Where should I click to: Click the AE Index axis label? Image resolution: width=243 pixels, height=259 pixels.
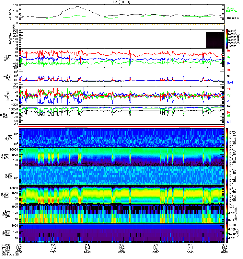tap(10, 14)
